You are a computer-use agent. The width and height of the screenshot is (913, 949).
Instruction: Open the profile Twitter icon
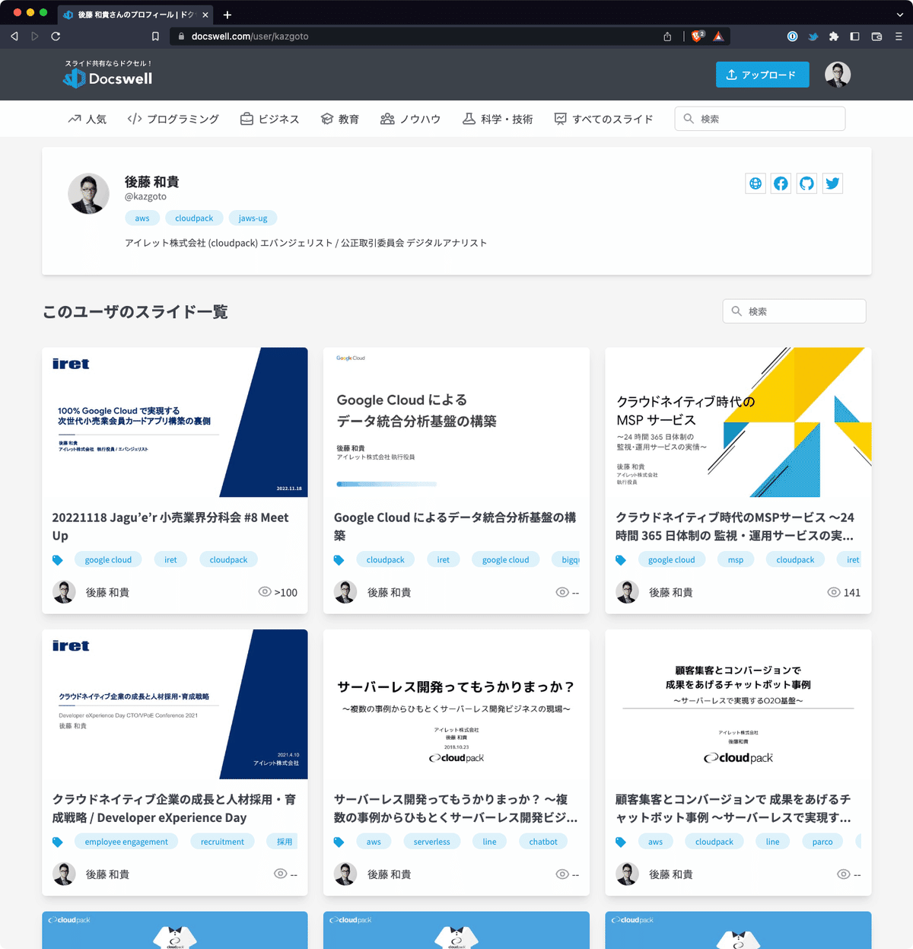[833, 183]
